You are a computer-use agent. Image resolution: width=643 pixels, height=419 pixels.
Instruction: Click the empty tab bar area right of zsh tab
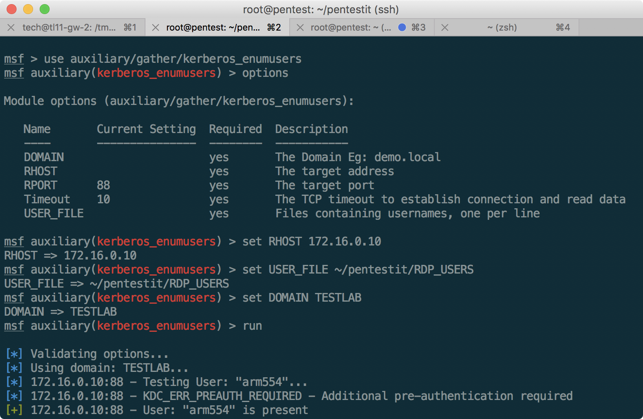click(610, 28)
